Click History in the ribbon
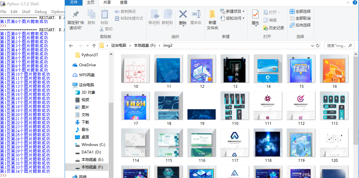The height and width of the screenshot is (178, 359). (x=274, y=28)
